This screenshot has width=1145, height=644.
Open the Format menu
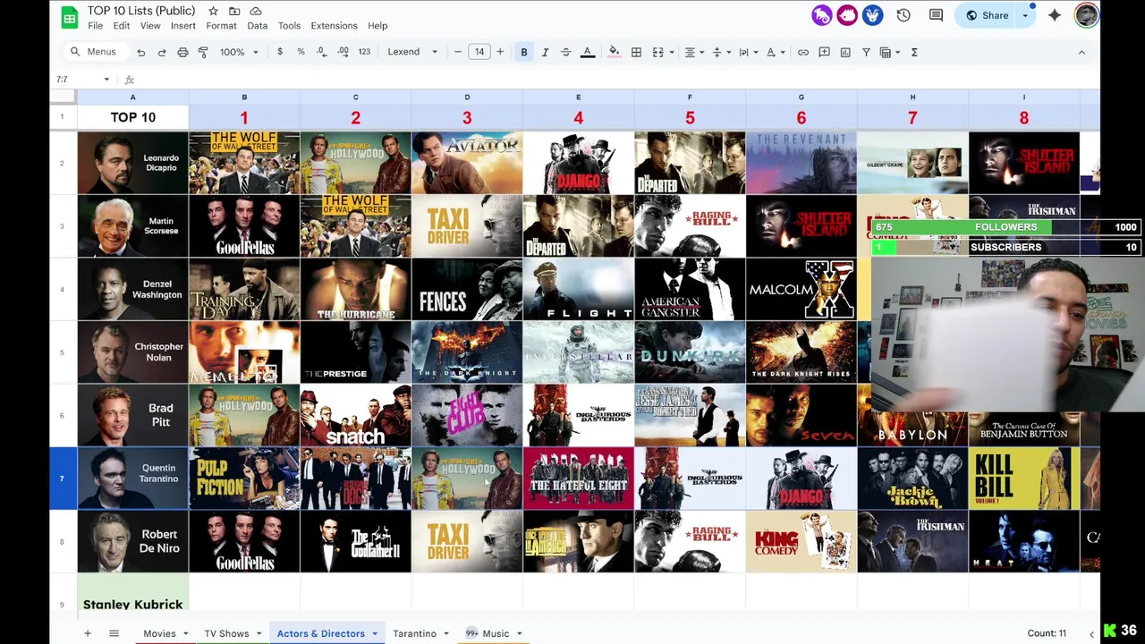tap(221, 26)
